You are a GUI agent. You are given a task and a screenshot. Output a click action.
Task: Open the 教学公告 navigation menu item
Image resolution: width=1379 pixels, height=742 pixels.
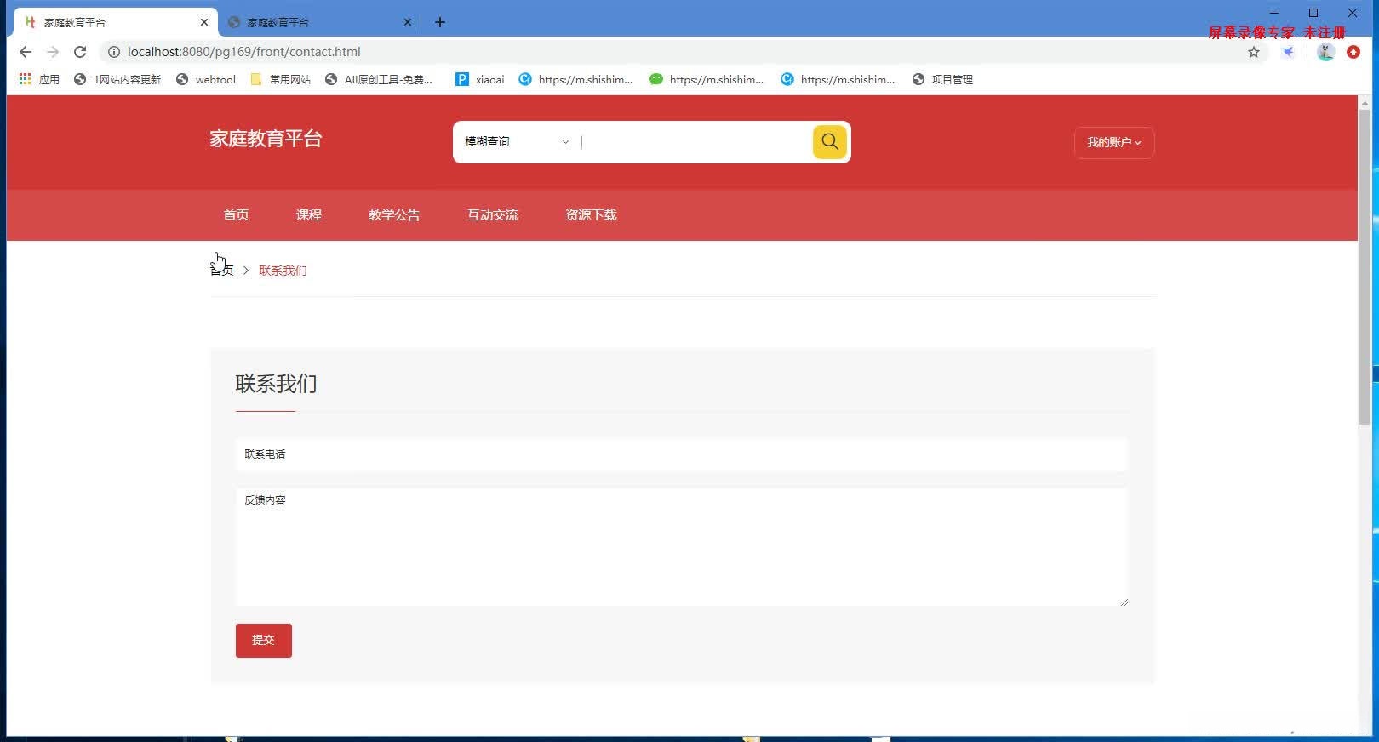point(394,215)
